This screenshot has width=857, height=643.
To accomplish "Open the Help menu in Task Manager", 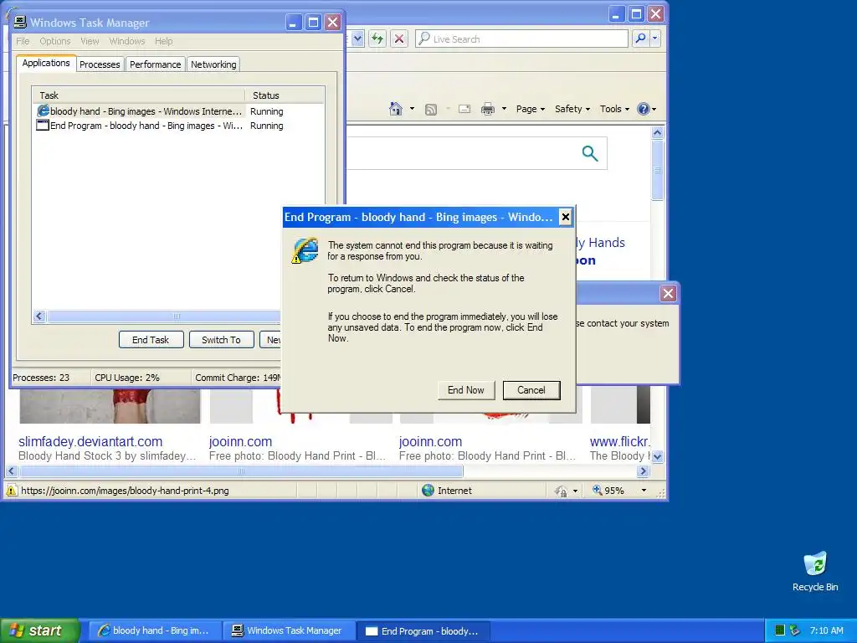I will click(x=163, y=41).
